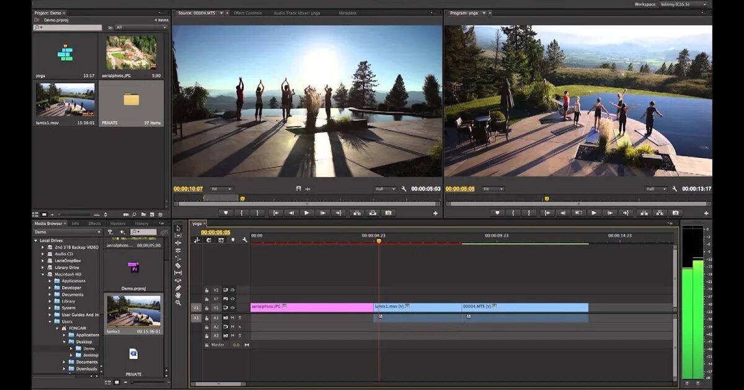744x390 pixels.
Task: Select the Pen tool
Action: (x=179, y=288)
